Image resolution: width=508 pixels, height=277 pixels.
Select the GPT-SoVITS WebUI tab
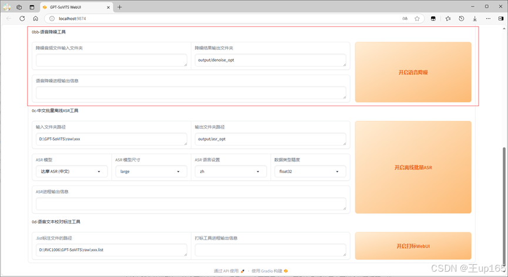(76, 7)
